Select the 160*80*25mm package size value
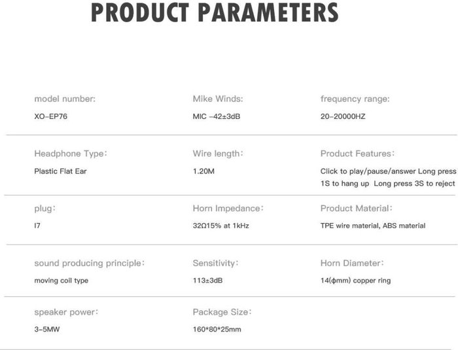This screenshot has height=350, width=458. point(217,329)
